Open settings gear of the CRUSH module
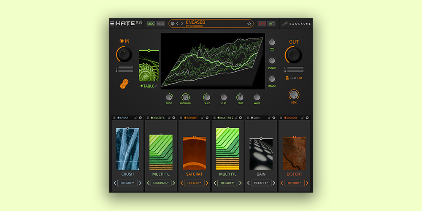Image resolution: width=422 pixels, height=211 pixels. point(140,118)
